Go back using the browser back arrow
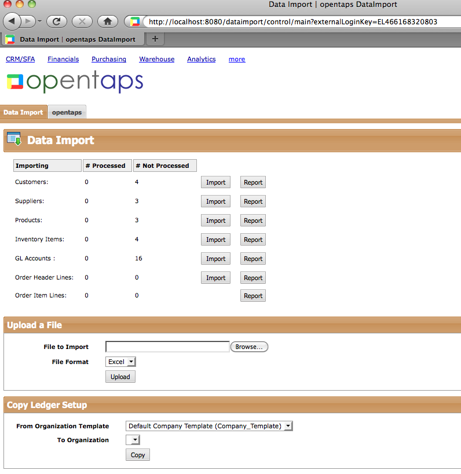Screen dimensions: 461x474 point(12,21)
